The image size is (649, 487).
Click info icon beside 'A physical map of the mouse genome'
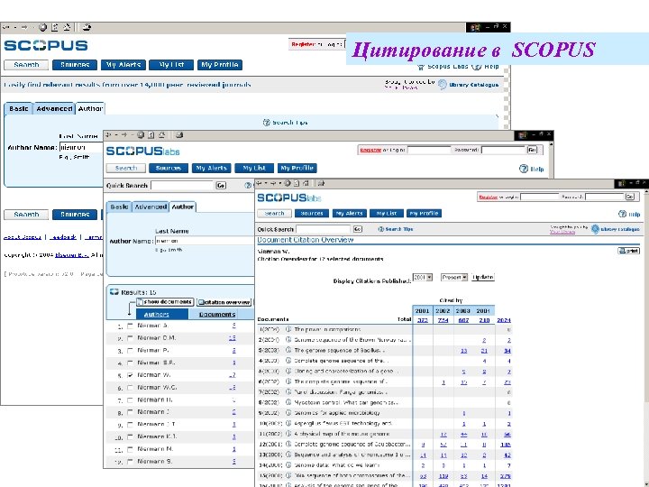(x=288, y=434)
